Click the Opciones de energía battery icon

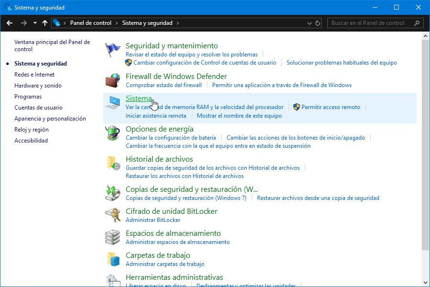click(x=112, y=133)
